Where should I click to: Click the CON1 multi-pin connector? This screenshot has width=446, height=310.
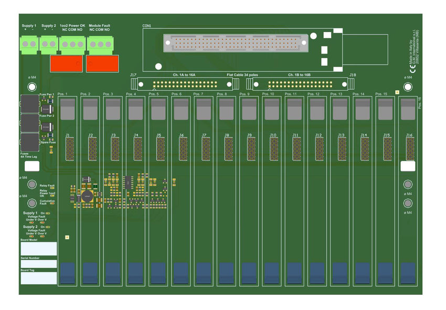point(235,44)
